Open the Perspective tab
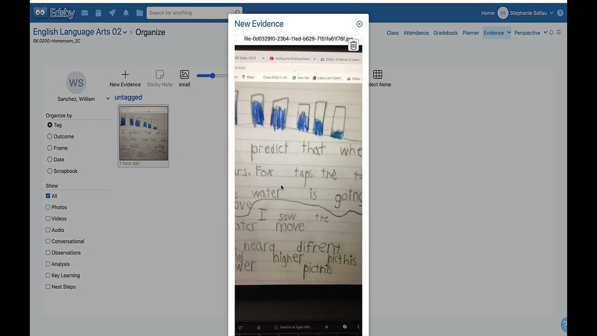This screenshot has height=336, width=597. [527, 33]
